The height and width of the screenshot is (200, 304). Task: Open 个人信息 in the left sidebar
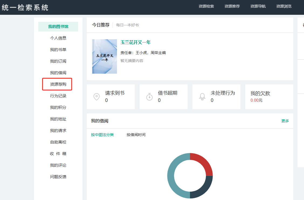tap(58, 38)
